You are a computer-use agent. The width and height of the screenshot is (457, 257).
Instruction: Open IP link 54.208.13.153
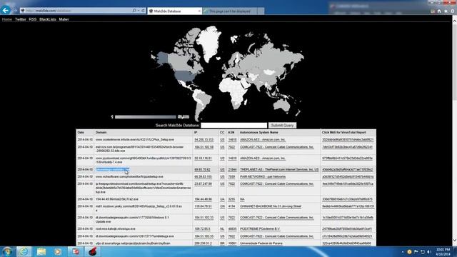[204, 140]
